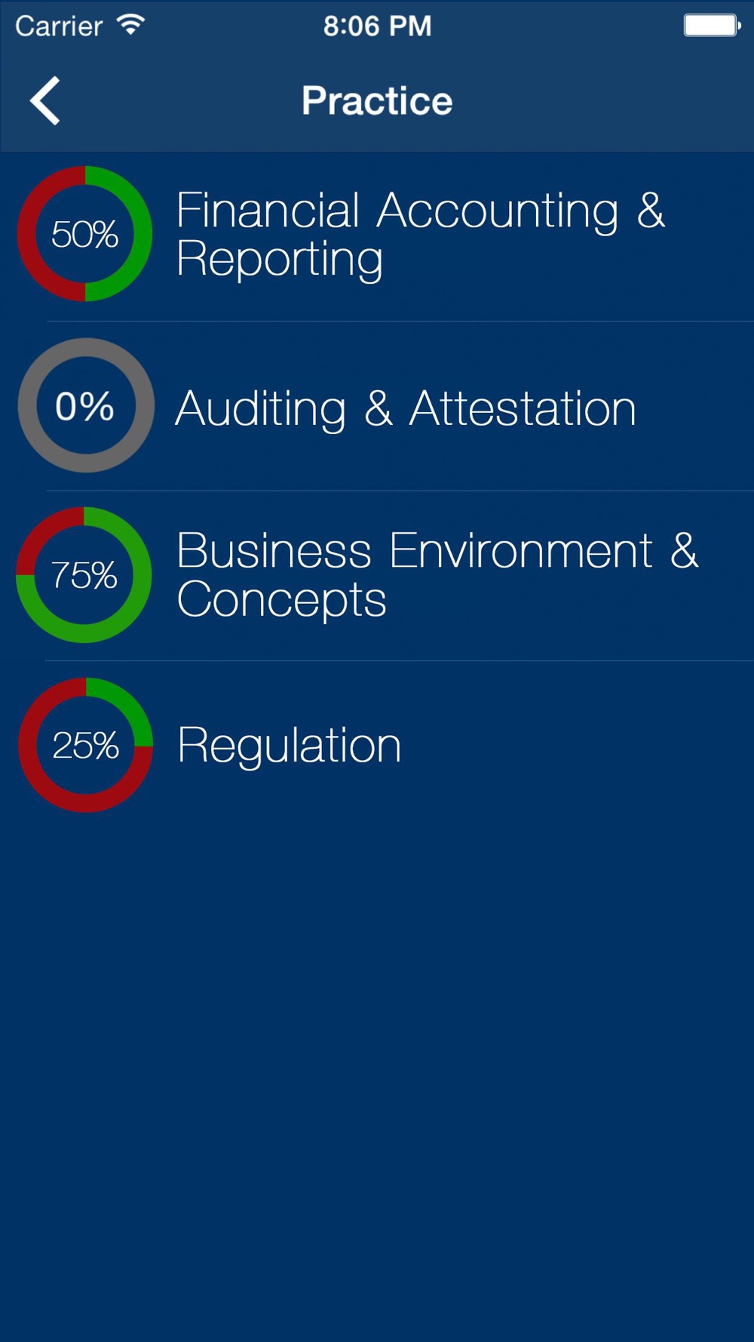Tap the 75% progress ring icon
This screenshot has height=1342, width=754.
[x=84, y=574]
